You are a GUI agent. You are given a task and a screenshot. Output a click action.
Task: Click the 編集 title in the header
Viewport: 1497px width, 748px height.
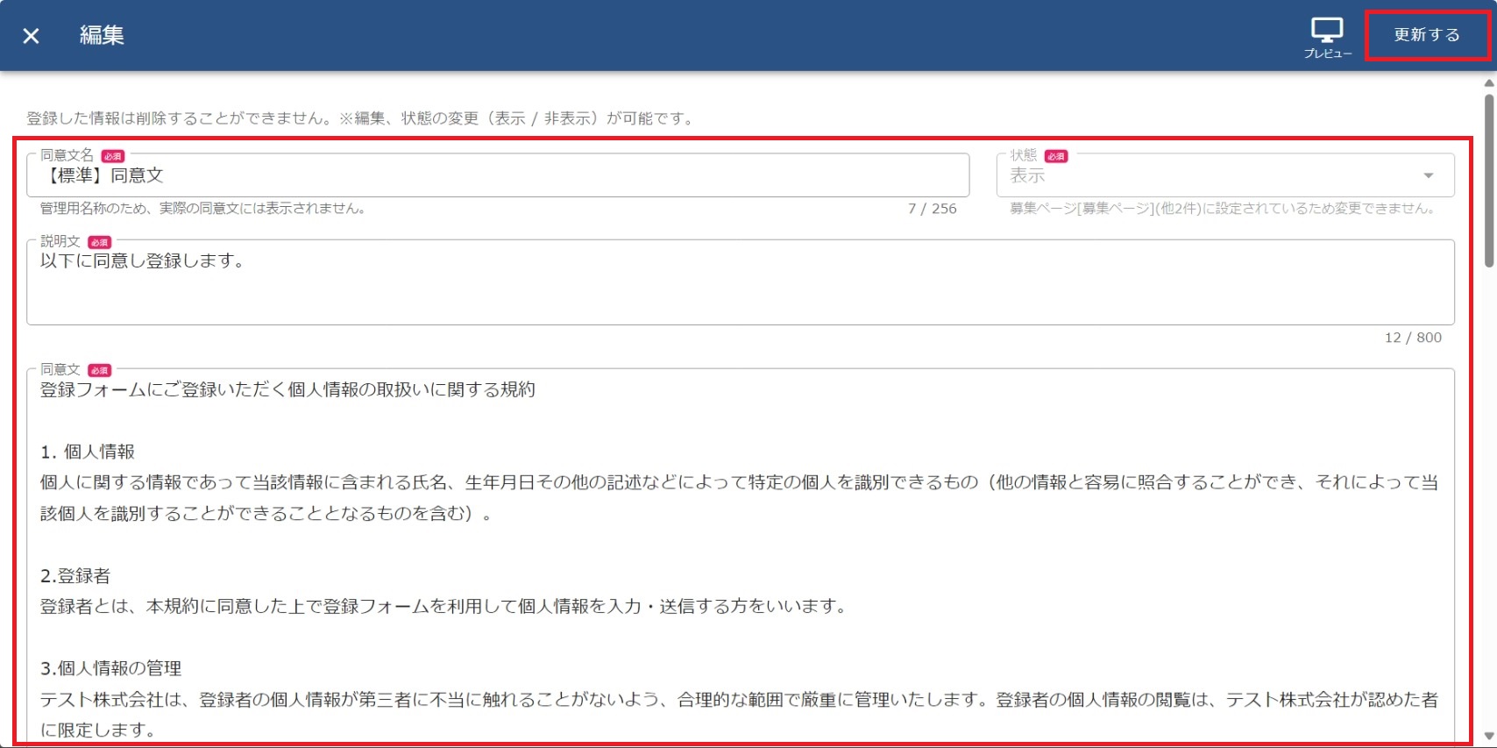pyautogui.click(x=102, y=35)
